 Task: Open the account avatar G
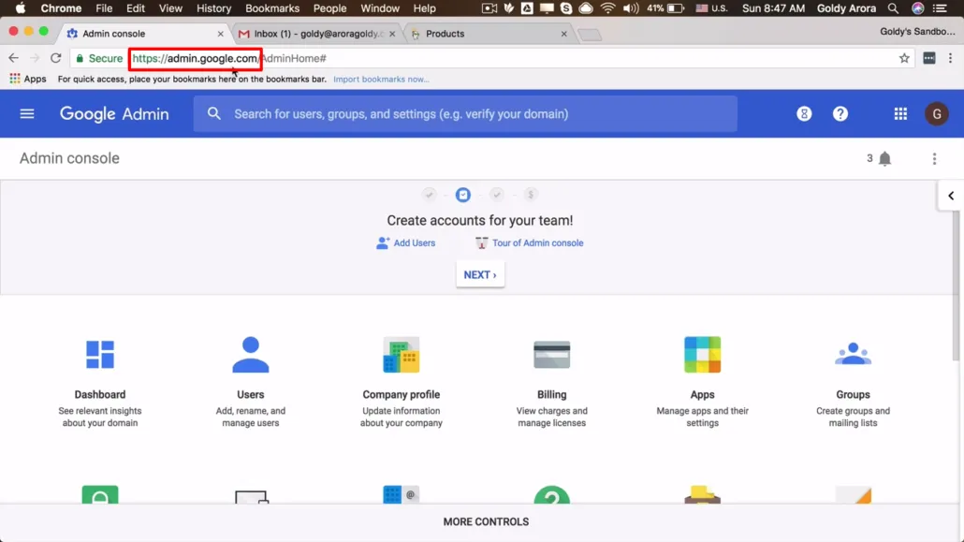coord(936,114)
